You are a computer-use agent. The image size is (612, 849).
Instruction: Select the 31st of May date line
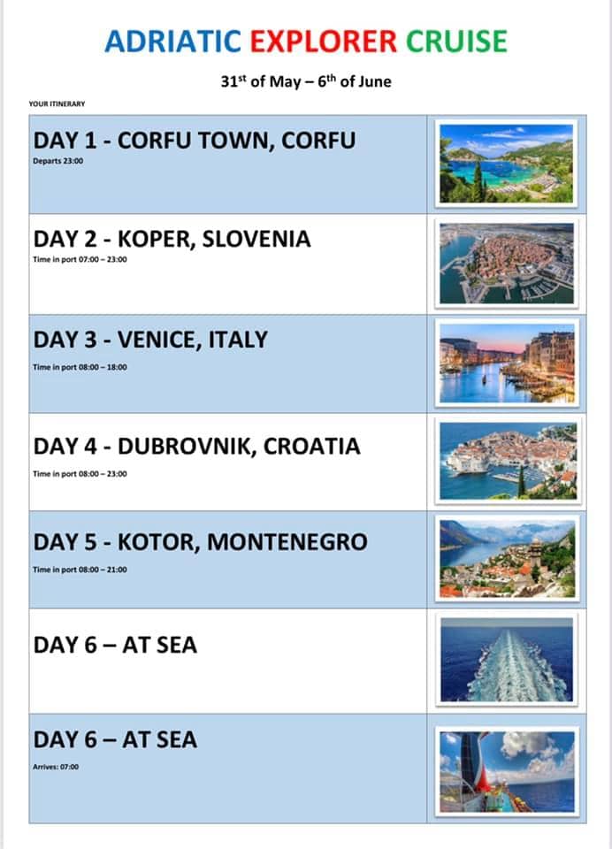point(306,81)
